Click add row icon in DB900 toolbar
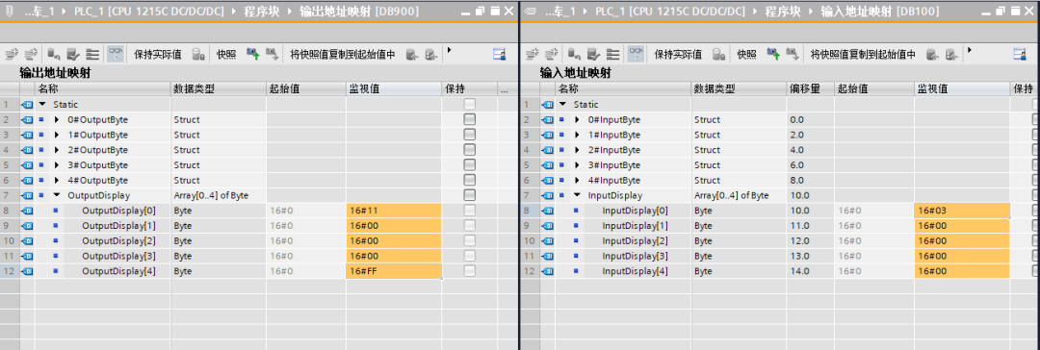The image size is (1040, 350). point(31,55)
